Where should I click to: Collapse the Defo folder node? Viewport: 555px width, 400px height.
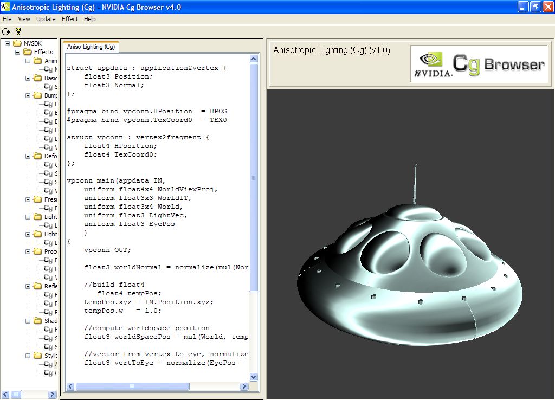click(28, 156)
